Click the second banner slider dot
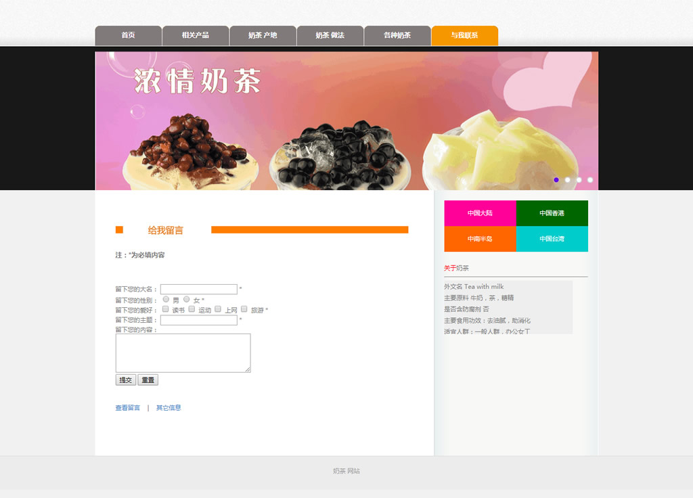 point(568,180)
